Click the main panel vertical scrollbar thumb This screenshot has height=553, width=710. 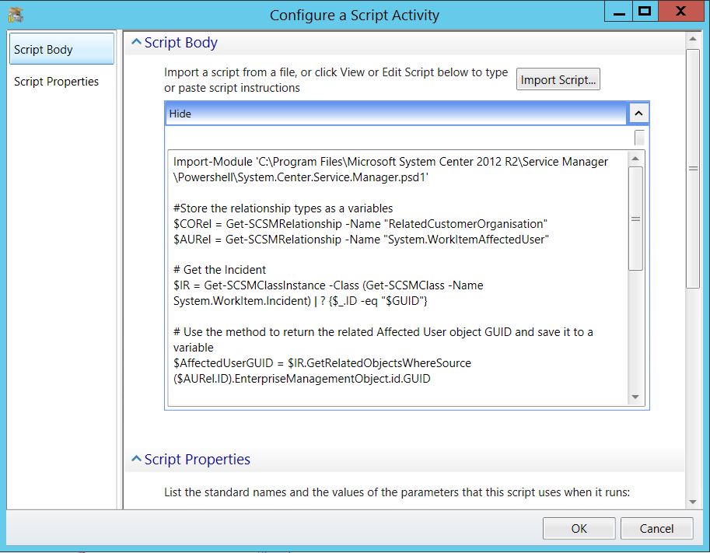(x=693, y=169)
